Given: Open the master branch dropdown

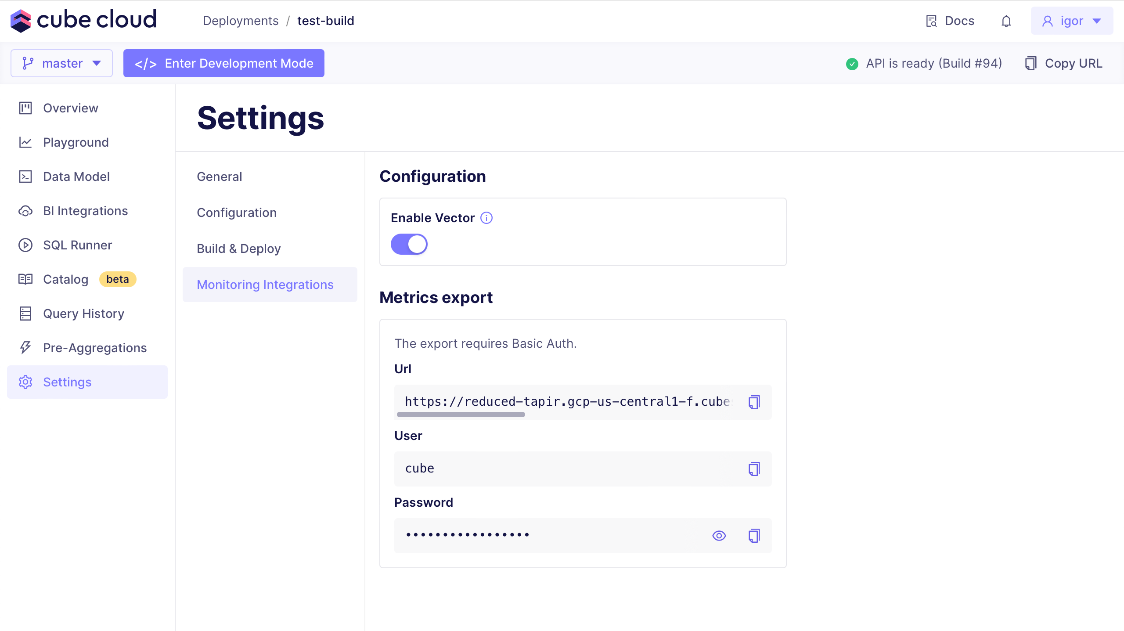Looking at the screenshot, I should (x=61, y=63).
